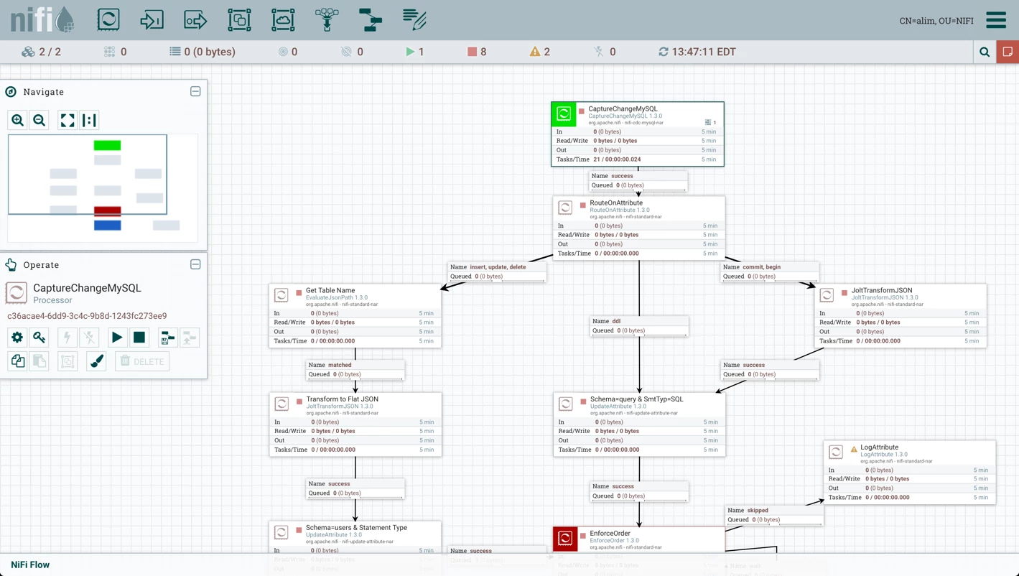Zoom out using Navigate panel
The height and width of the screenshot is (576, 1019).
coord(39,120)
